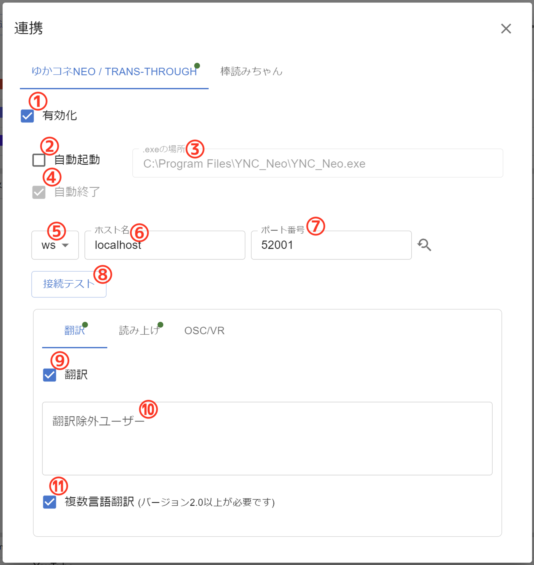The image size is (534, 565).
Task: Toggle the 自動終了 checkbox
Action: click(x=39, y=192)
